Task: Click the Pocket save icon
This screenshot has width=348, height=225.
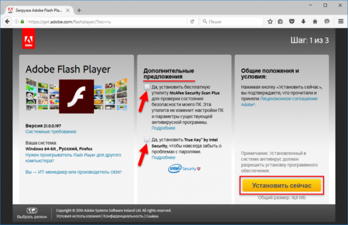Action: (292, 22)
